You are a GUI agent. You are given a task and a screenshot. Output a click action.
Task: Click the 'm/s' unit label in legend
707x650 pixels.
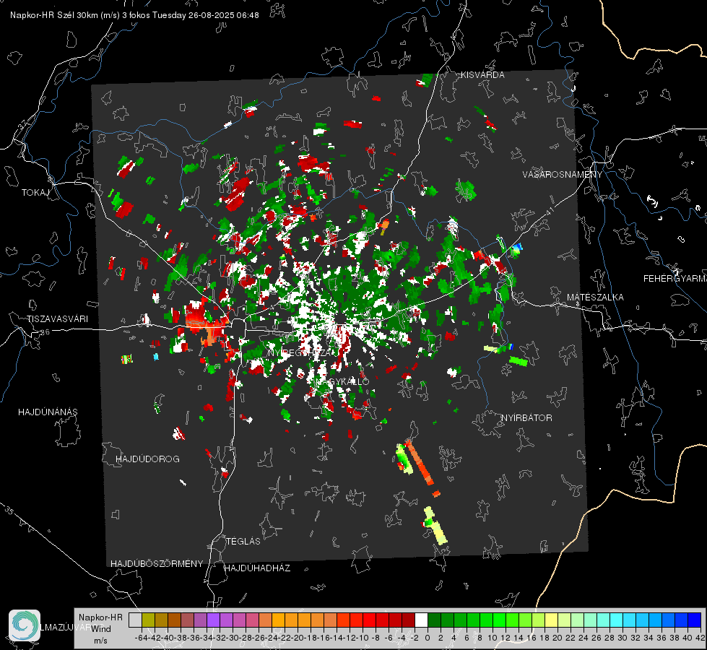[100, 641]
